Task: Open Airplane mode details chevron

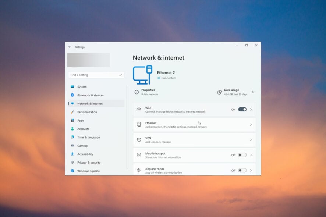Action: coord(251,170)
